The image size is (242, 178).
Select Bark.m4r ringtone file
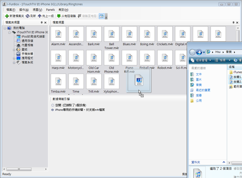pos(94,36)
